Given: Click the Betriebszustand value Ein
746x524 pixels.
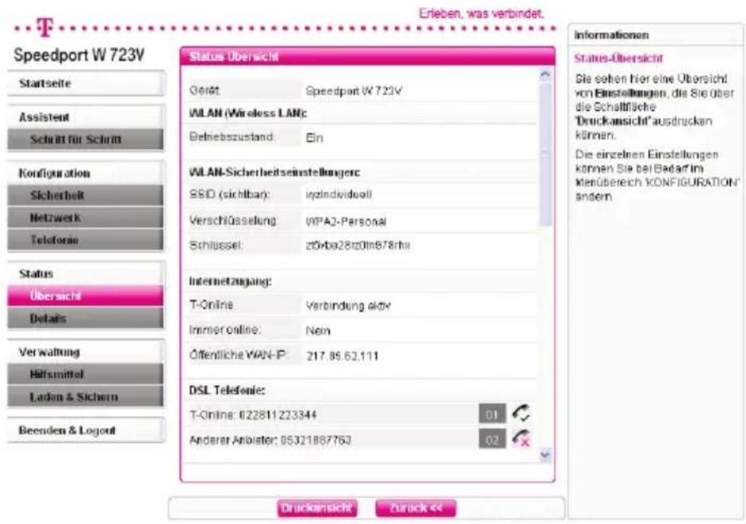Looking at the screenshot, I should 314,138.
